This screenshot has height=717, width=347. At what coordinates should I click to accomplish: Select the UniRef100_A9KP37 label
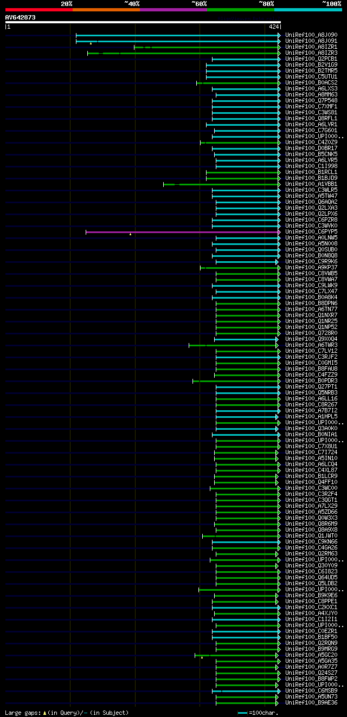point(311,268)
